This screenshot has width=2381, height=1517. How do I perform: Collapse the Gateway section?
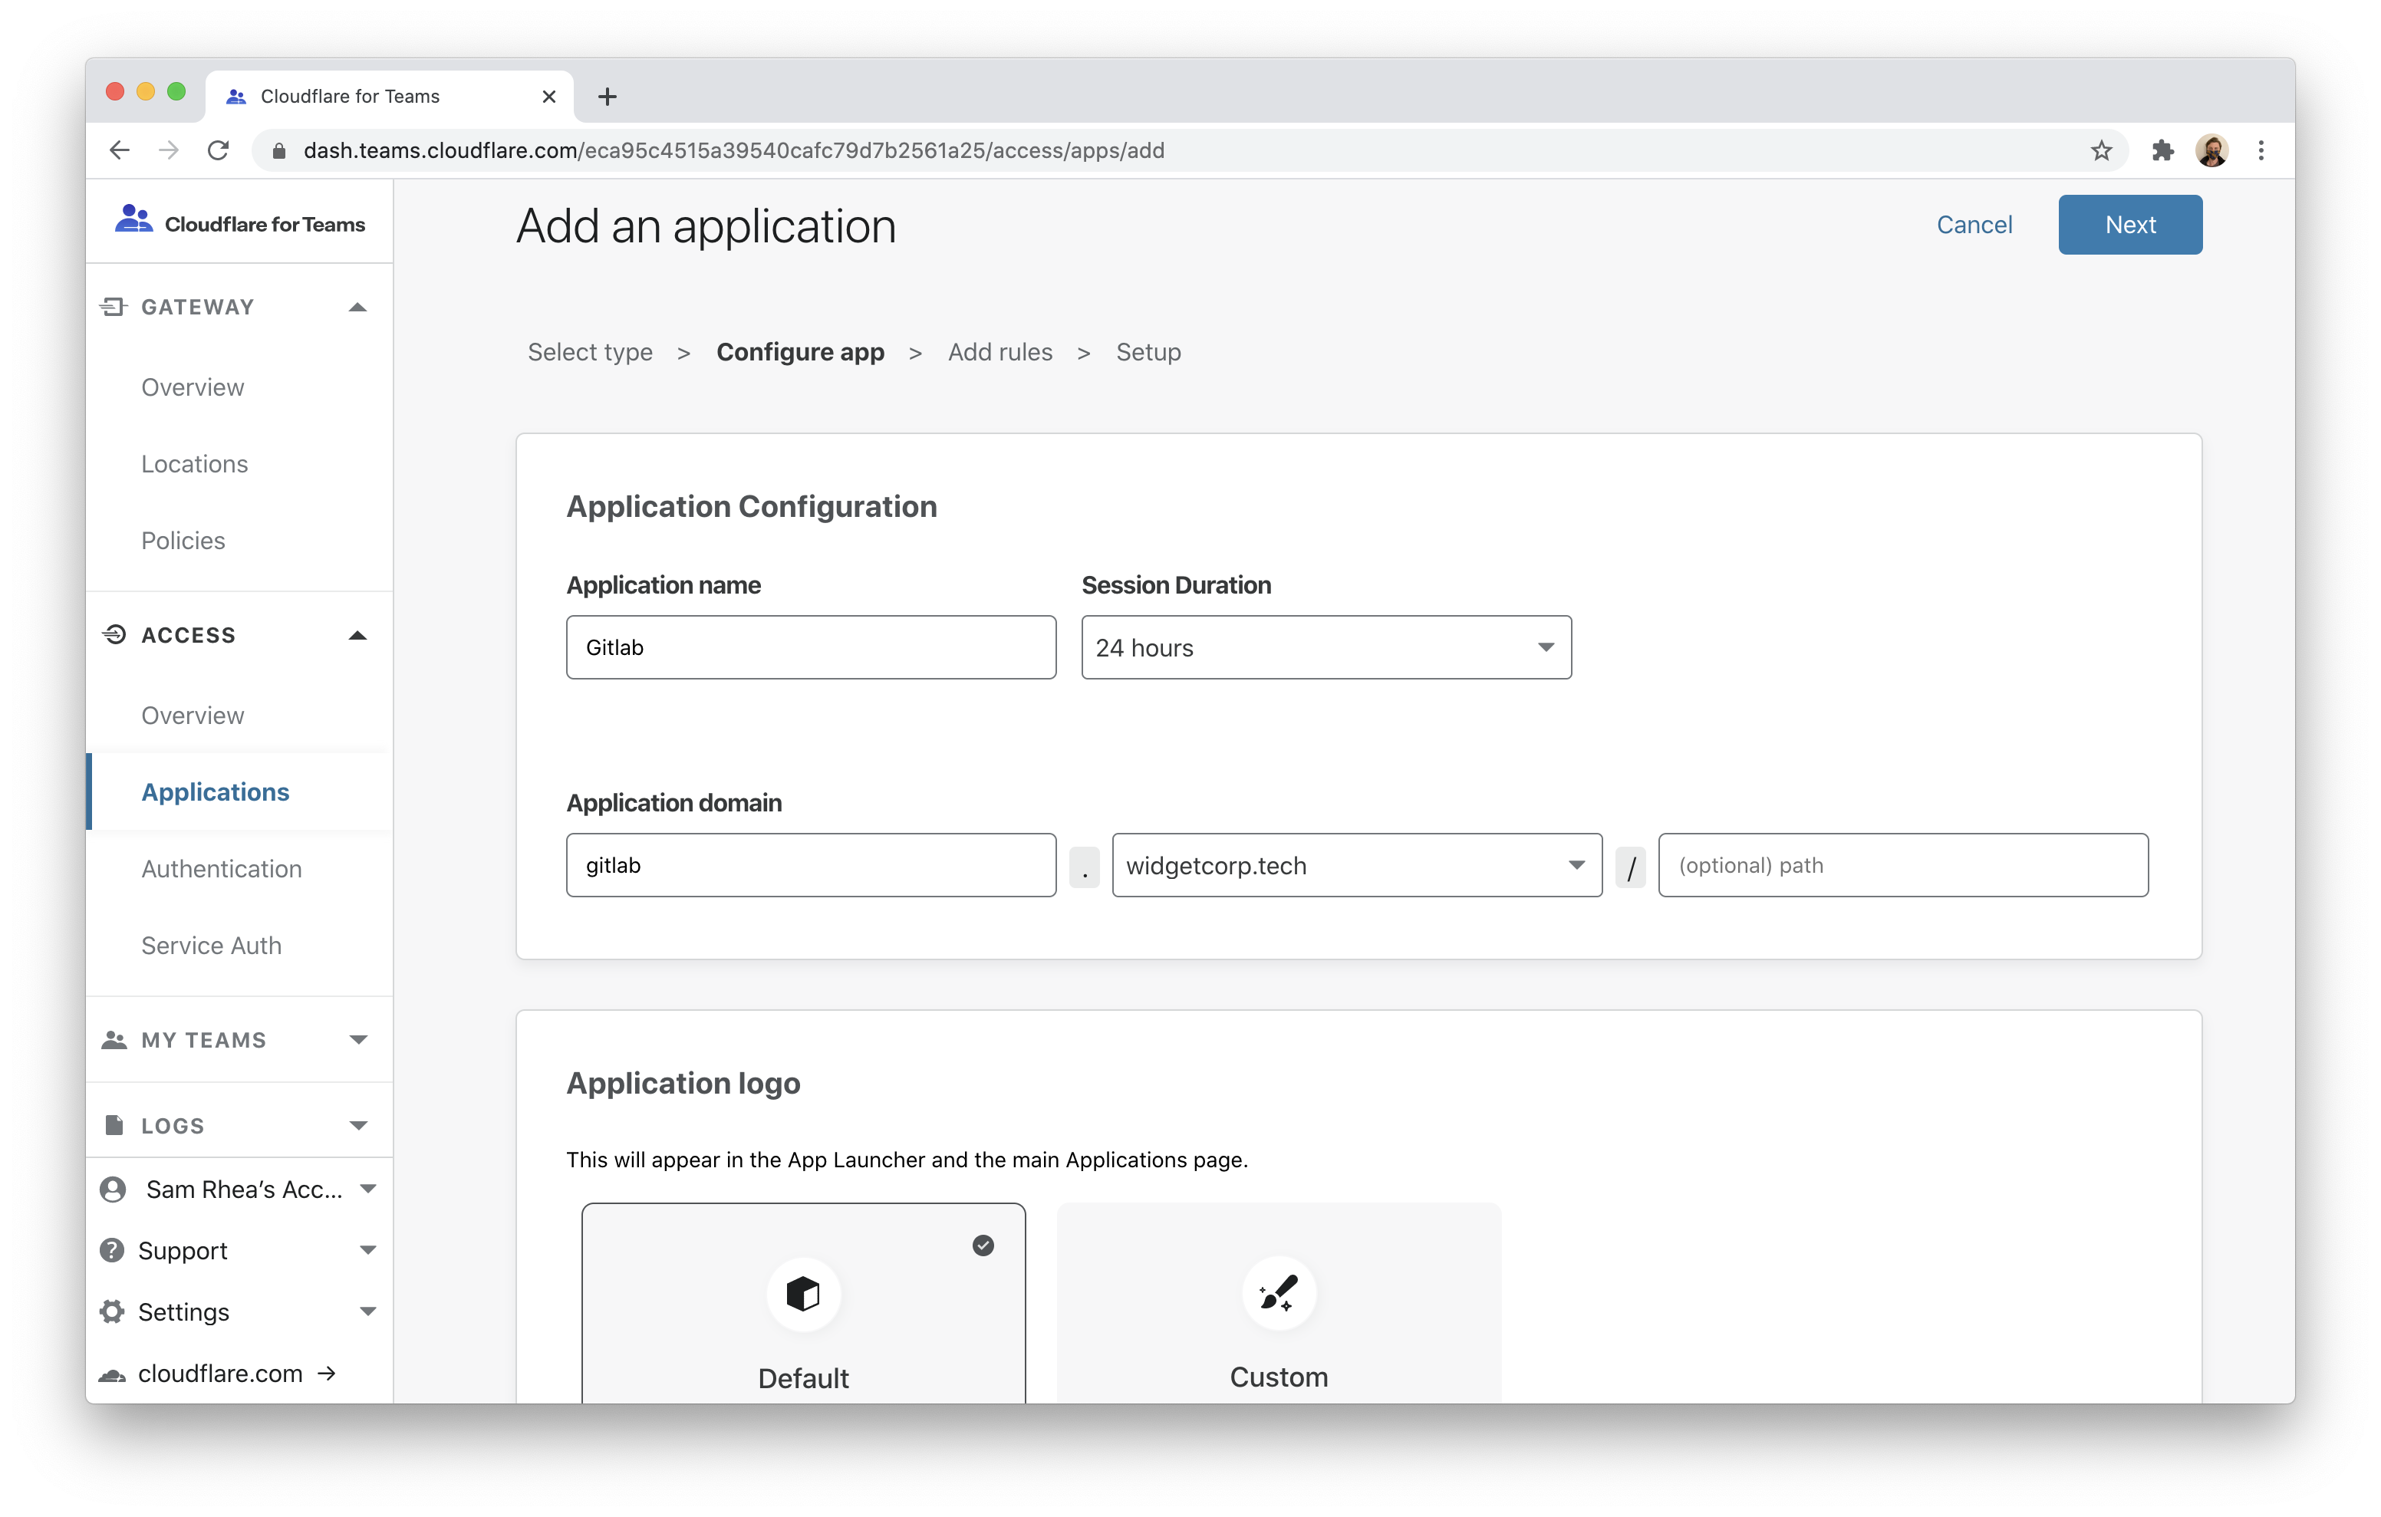click(357, 307)
